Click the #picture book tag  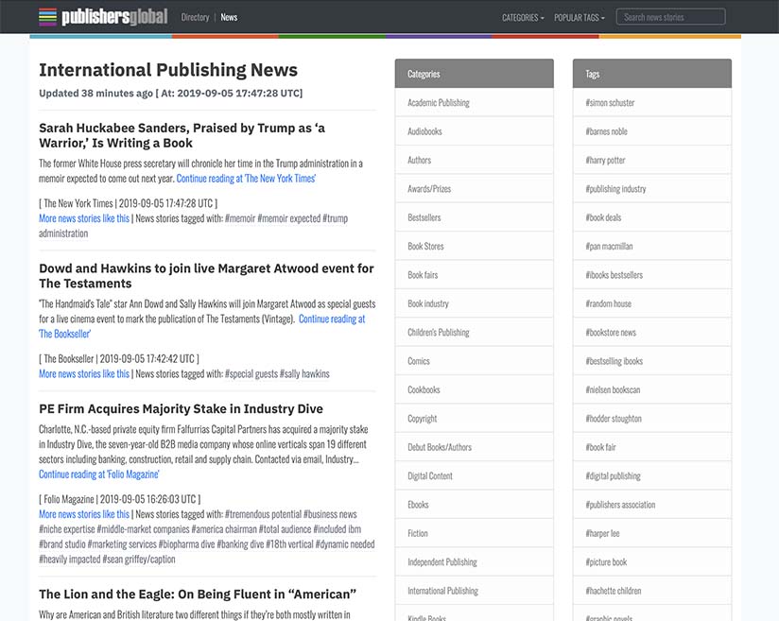click(x=651, y=562)
